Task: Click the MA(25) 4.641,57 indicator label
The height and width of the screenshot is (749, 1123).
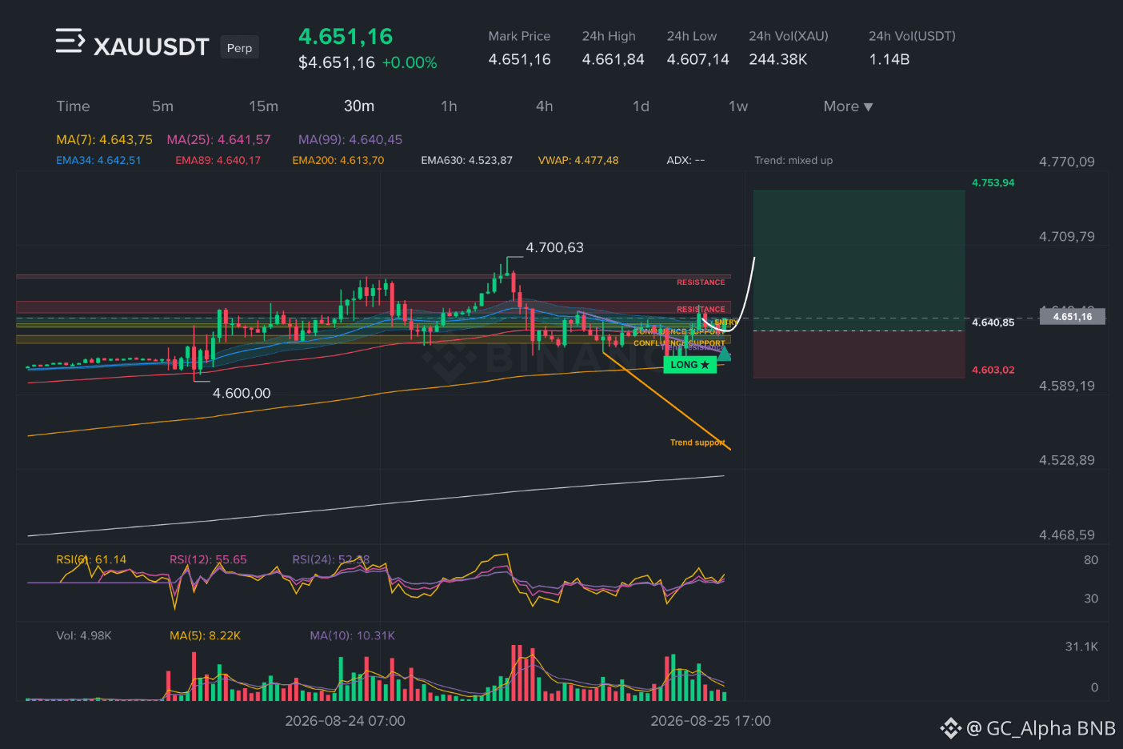Action: point(218,139)
